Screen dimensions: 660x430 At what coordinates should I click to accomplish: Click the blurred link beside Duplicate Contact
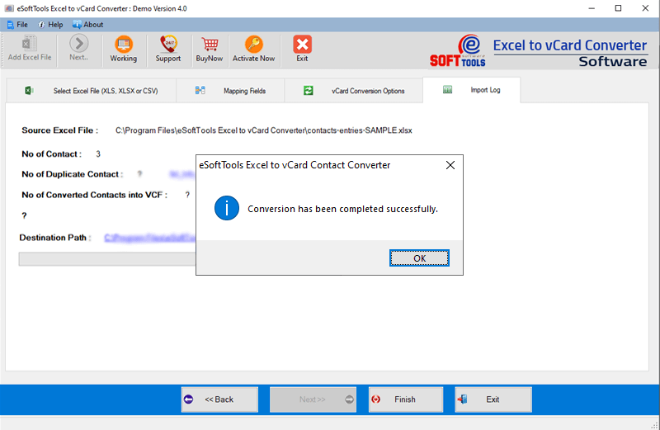[182, 174]
